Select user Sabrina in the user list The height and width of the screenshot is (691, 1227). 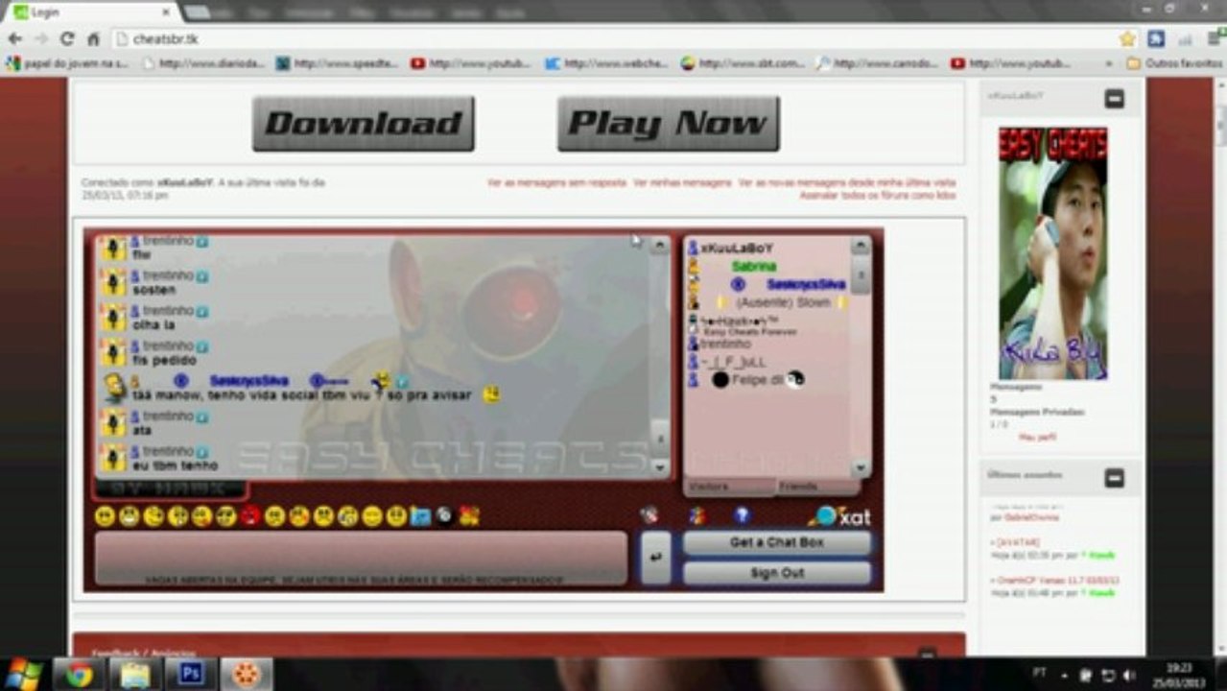tap(754, 266)
